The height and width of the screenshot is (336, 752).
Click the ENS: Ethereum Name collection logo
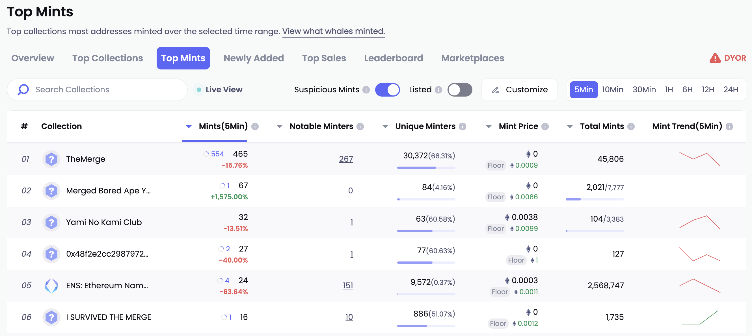pyautogui.click(x=51, y=285)
